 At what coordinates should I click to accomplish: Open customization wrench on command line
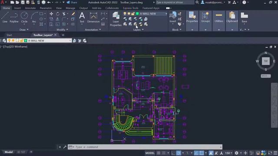(65, 147)
